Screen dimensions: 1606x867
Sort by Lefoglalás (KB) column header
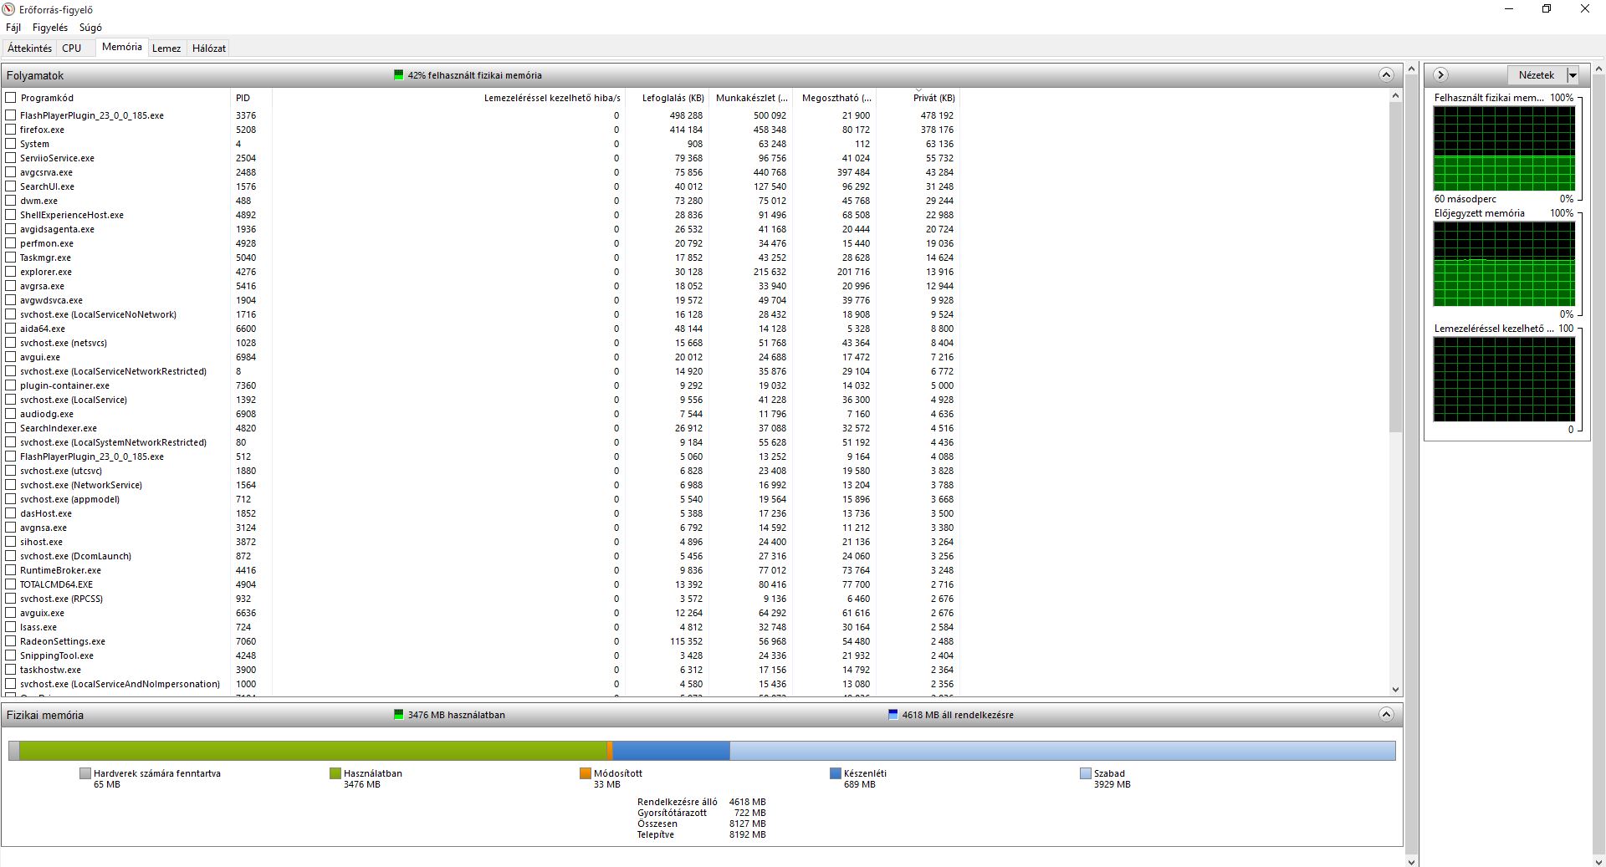[667, 98]
